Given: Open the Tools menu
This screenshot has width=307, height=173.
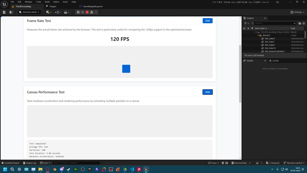Looking at the screenshot, I should [38, 2].
